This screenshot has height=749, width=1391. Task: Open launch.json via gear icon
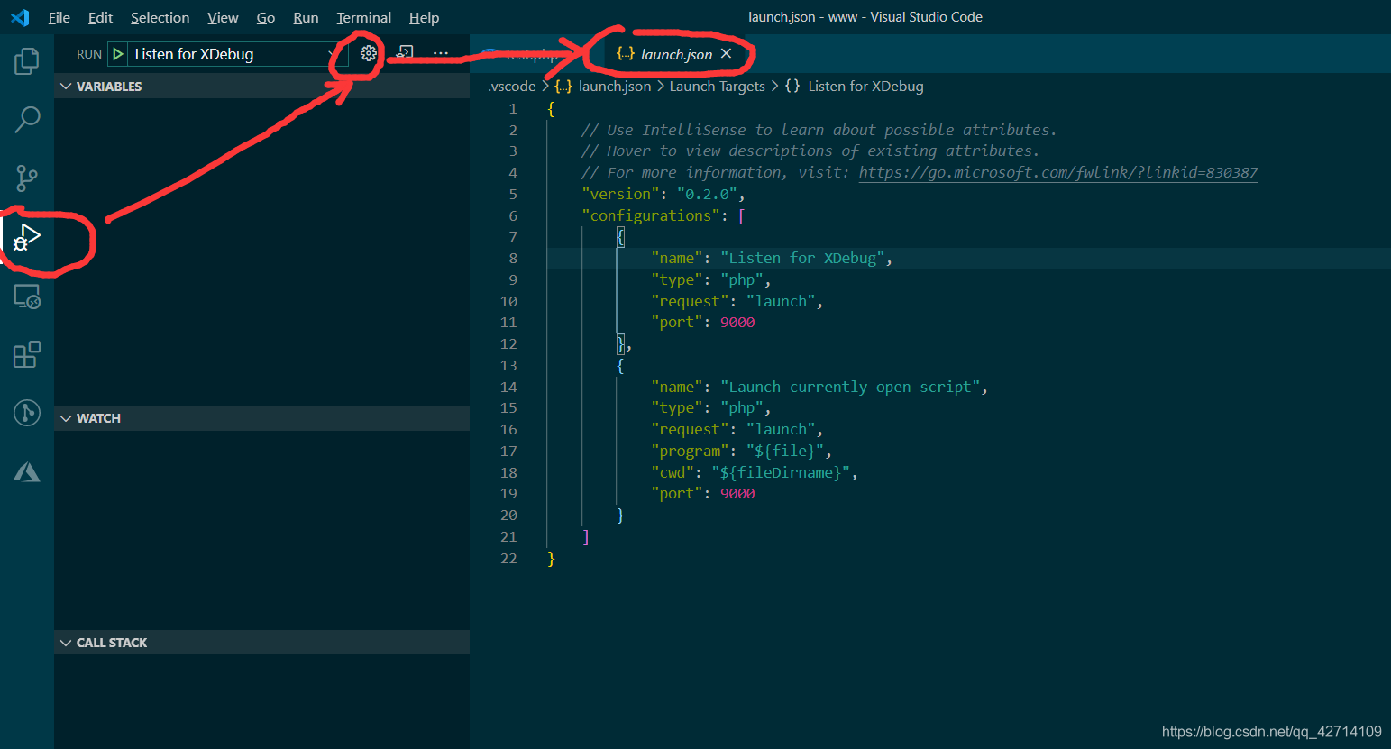pyautogui.click(x=368, y=53)
